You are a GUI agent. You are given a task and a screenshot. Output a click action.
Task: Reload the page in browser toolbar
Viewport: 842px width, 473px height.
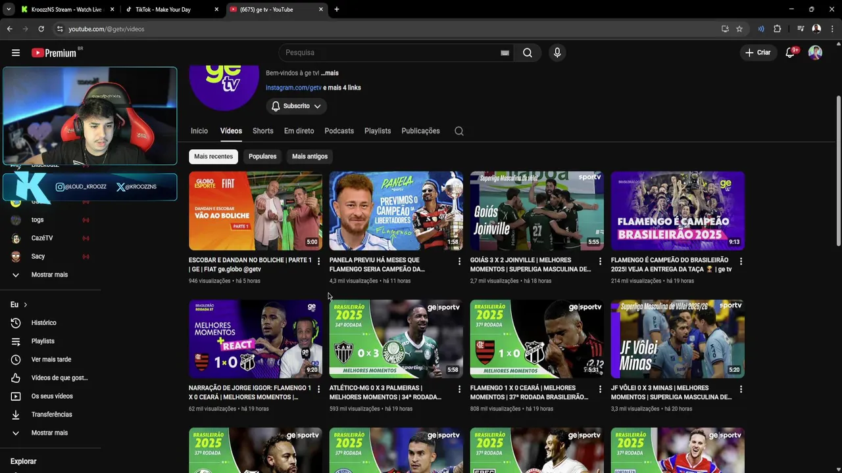41,29
